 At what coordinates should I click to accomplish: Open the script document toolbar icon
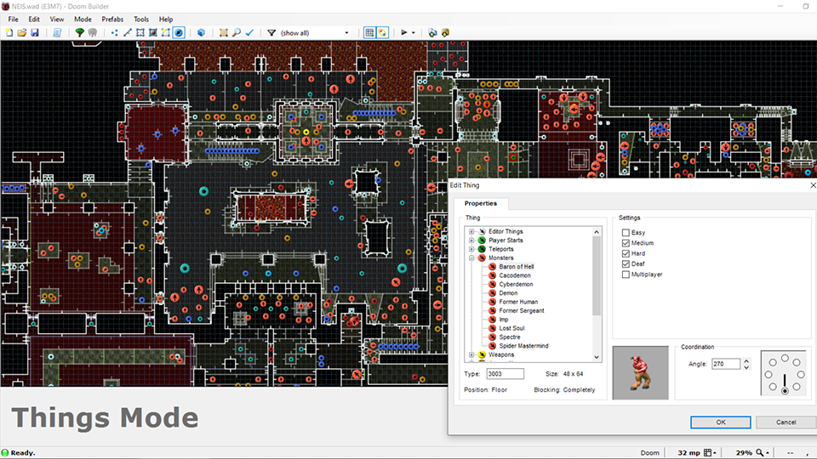click(x=57, y=33)
